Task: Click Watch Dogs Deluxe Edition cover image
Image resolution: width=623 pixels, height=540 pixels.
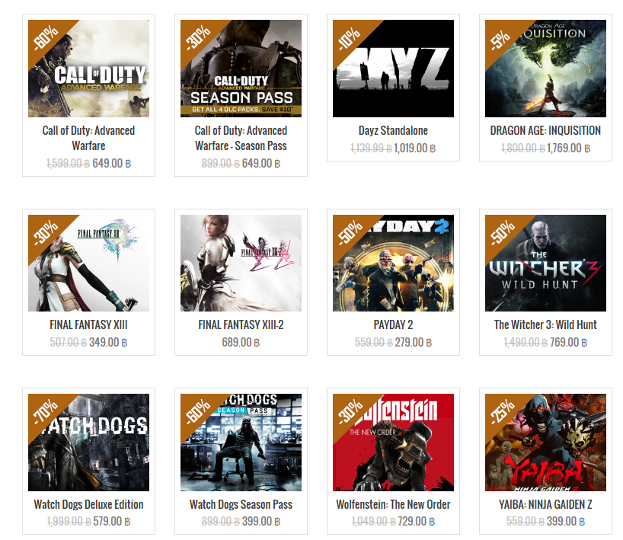Action: (88, 443)
